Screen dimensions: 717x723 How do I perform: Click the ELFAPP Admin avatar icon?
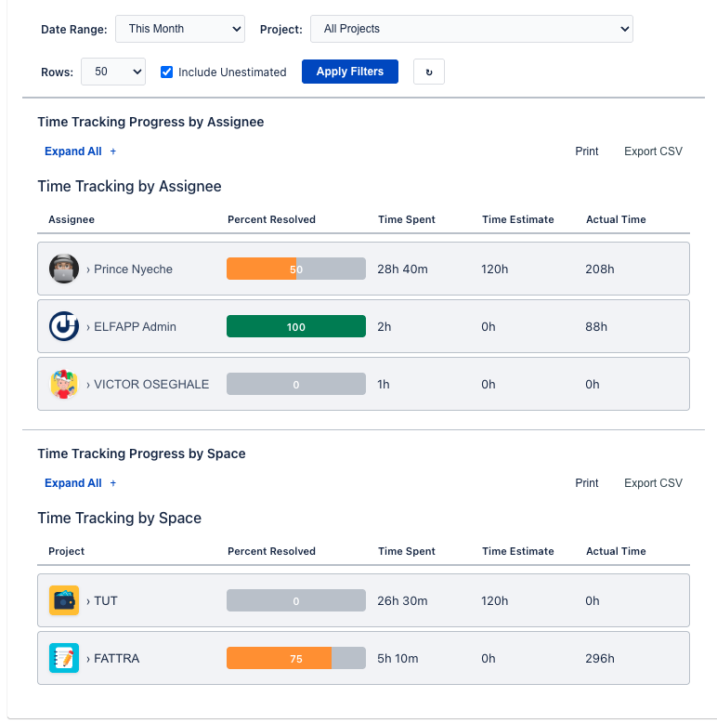(64, 326)
